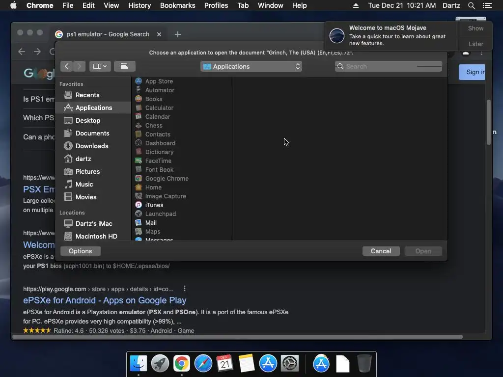
Task: Open the History menu
Action: tap(139, 5)
